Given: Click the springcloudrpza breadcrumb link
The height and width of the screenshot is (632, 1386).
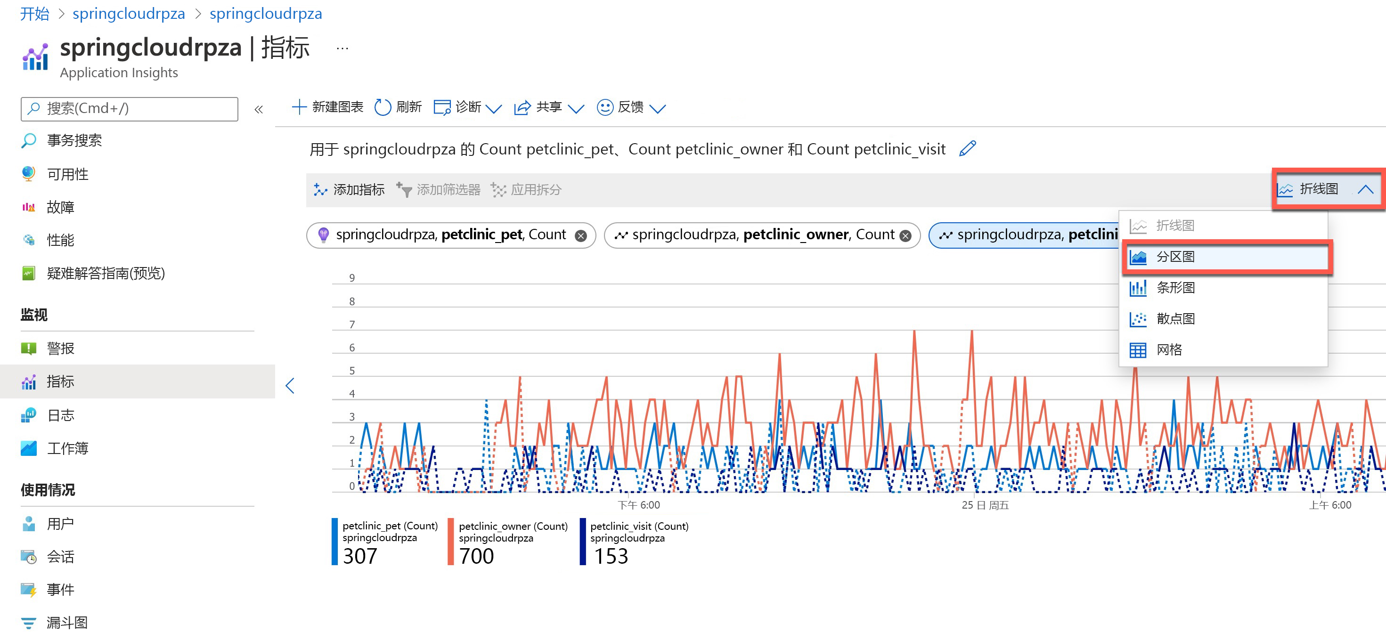Looking at the screenshot, I should pyautogui.click(x=129, y=14).
